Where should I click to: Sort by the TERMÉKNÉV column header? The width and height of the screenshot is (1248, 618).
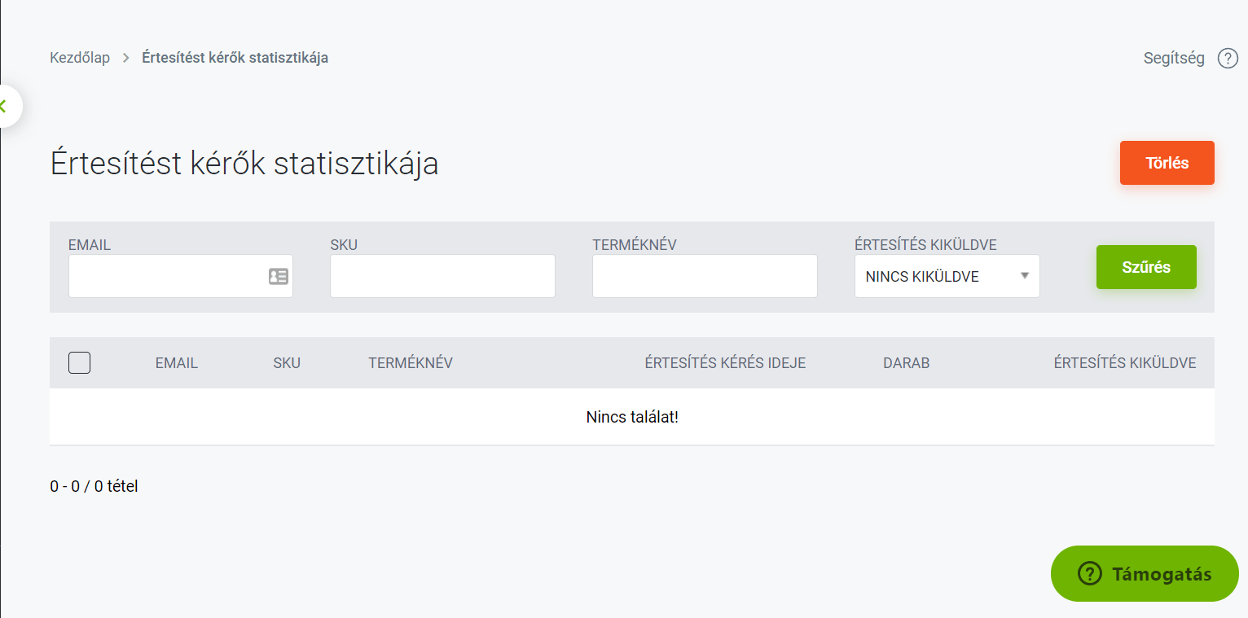(x=411, y=363)
